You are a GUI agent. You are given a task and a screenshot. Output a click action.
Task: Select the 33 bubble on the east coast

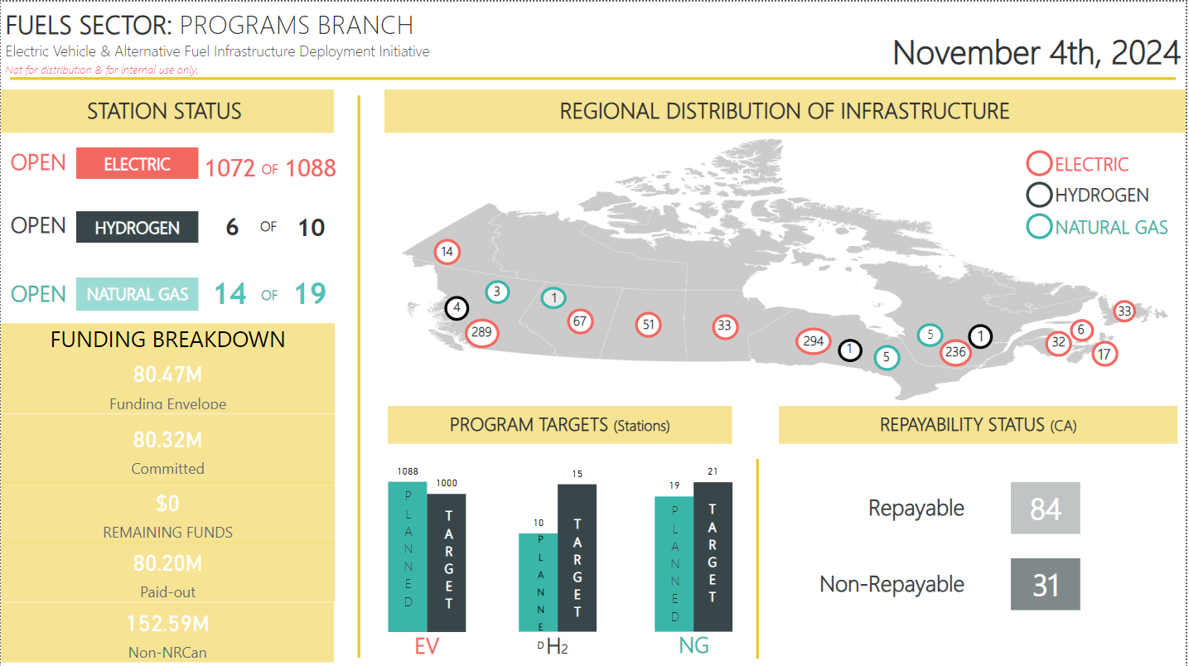coord(1124,311)
